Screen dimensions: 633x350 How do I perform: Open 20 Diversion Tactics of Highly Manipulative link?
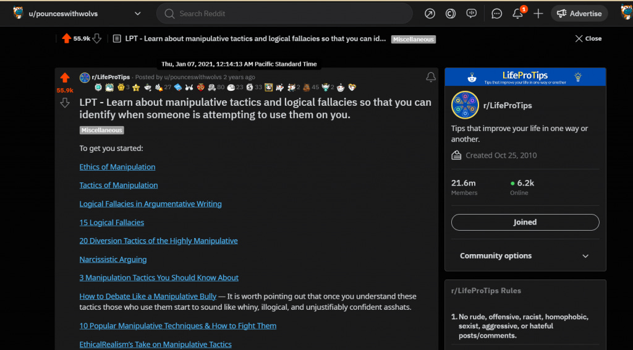pos(158,241)
